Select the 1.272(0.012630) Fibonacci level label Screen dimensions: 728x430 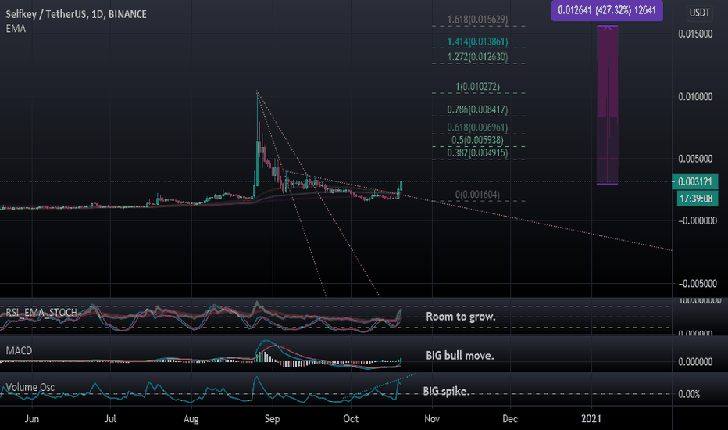coord(477,57)
